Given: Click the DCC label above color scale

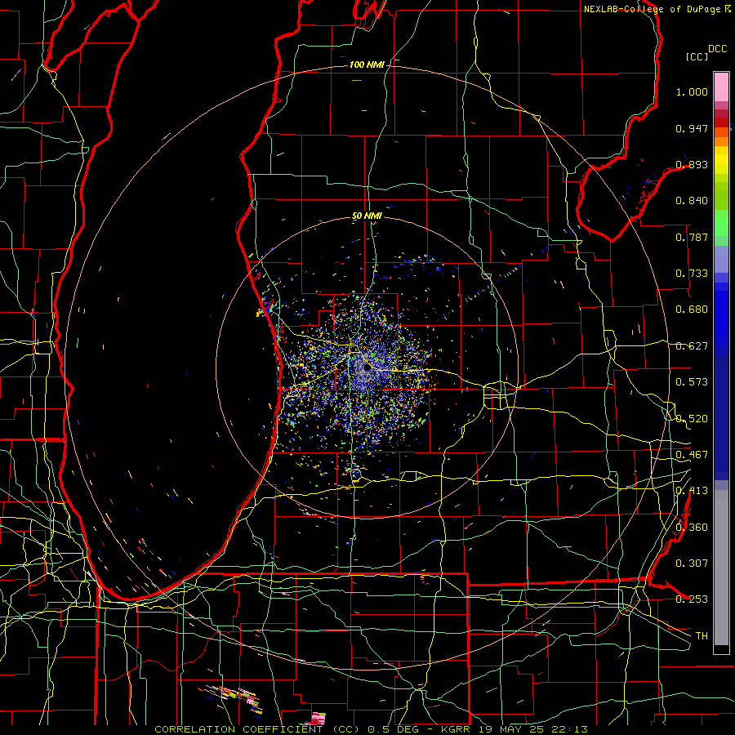Looking at the screenshot, I should (717, 49).
